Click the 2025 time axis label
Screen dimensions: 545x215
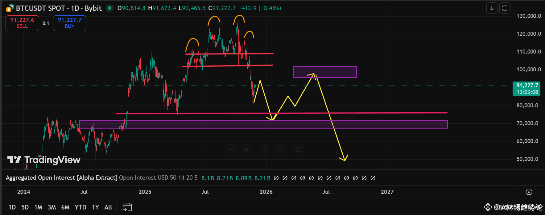pyautogui.click(x=145, y=192)
